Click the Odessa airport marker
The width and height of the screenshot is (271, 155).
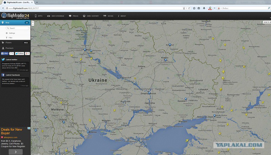[88, 132]
